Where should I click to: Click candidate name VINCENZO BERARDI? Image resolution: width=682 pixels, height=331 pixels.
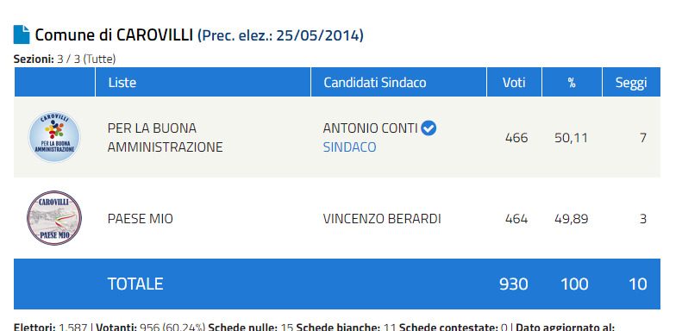(x=382, y=218)
